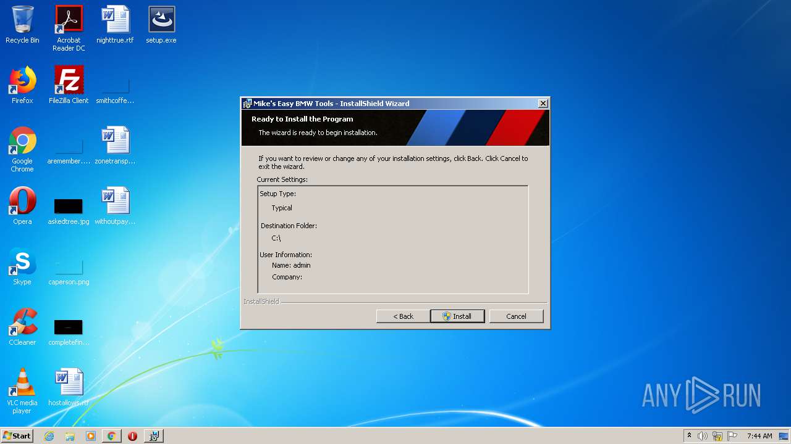Click the 7:44 AM clock

coord(759,436)
